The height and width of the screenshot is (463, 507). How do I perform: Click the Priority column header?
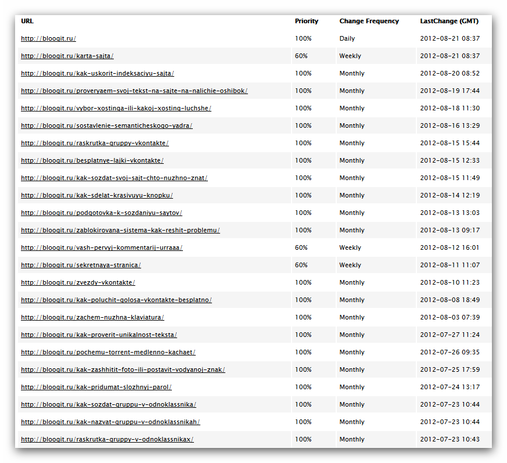point(307,21)
